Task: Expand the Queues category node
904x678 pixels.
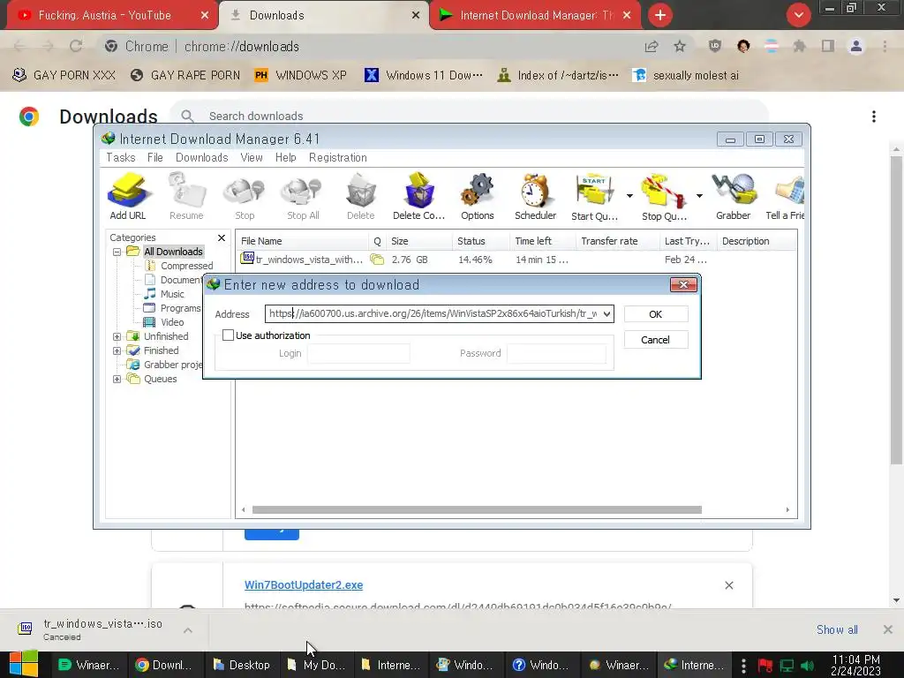Action: 117,380
